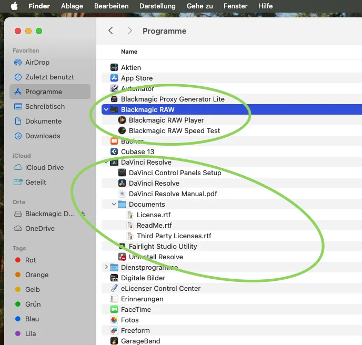Expand the Dienstprogramme folder
362x345 pixels.
point(106,267)
